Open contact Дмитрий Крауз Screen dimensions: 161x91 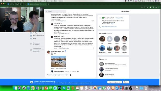109,75
